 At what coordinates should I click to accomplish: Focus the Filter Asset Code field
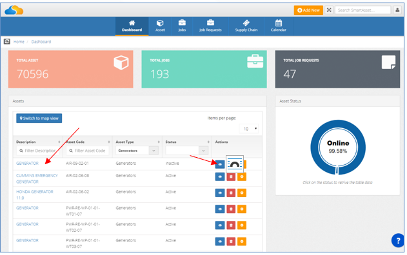tap(88, 151)
